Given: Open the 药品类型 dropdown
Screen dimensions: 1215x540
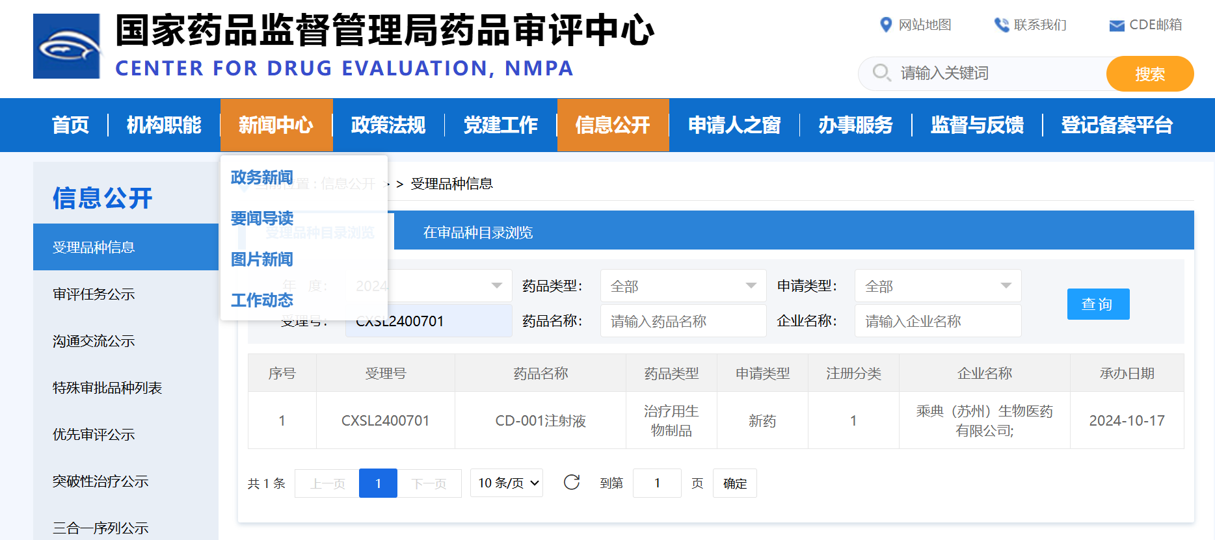Looking at the screenshot, I should (x=683, y=286).
